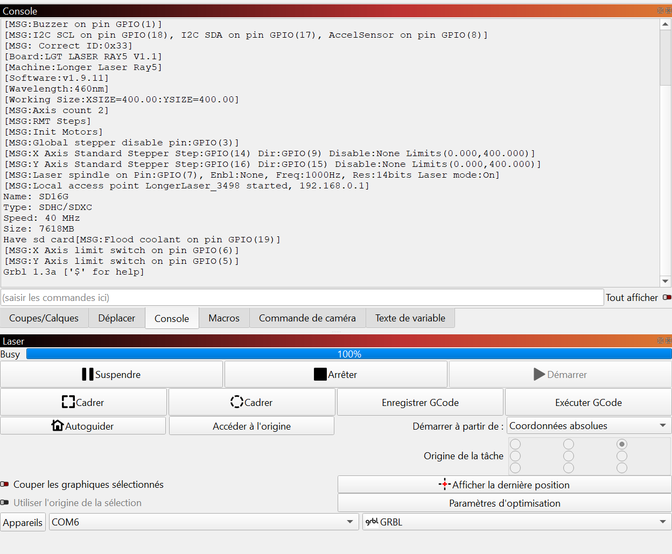This screenshot has height=554, width=672.
Task: Select the center job origin radio button
Action: point(569,456)
